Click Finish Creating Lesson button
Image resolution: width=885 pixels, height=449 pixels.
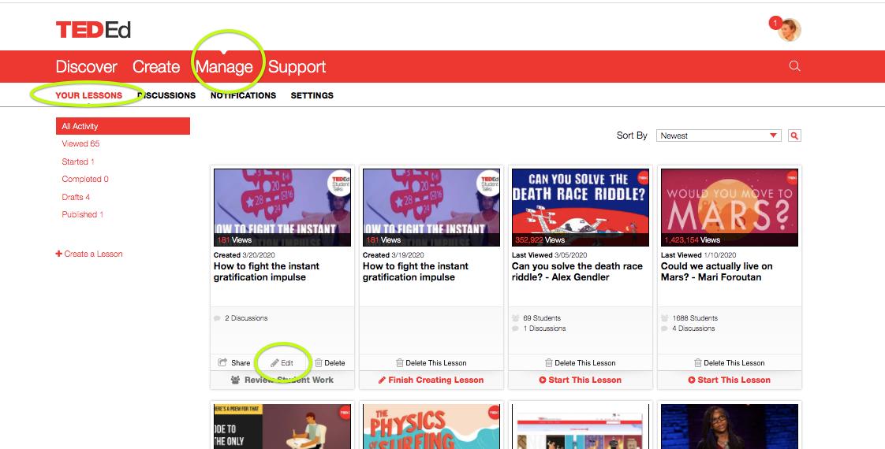(x=431, y=380)
